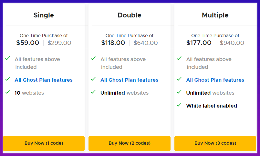Click checkmark next to Single's All features above
The image size is (260, 156).
point(8,58)
